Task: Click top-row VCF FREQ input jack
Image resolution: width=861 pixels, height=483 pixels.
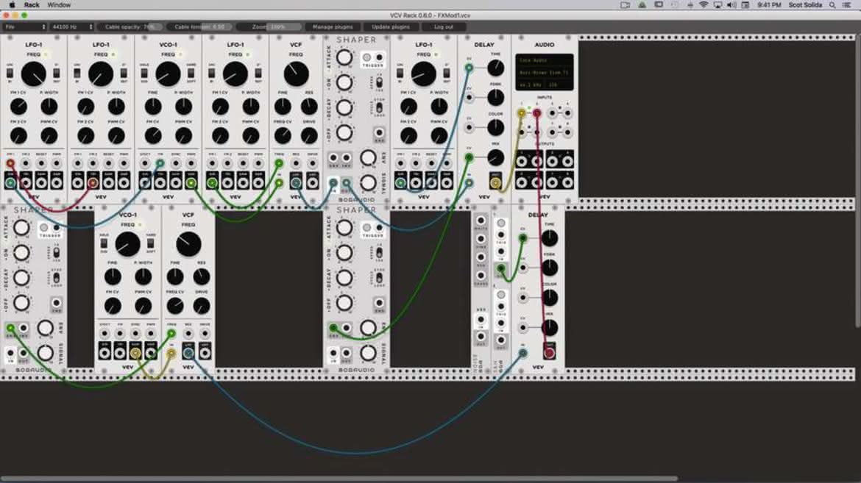Action: tap(280, 163)
